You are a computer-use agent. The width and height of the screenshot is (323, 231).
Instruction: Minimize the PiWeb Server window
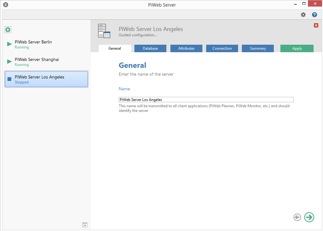point(295,4)
